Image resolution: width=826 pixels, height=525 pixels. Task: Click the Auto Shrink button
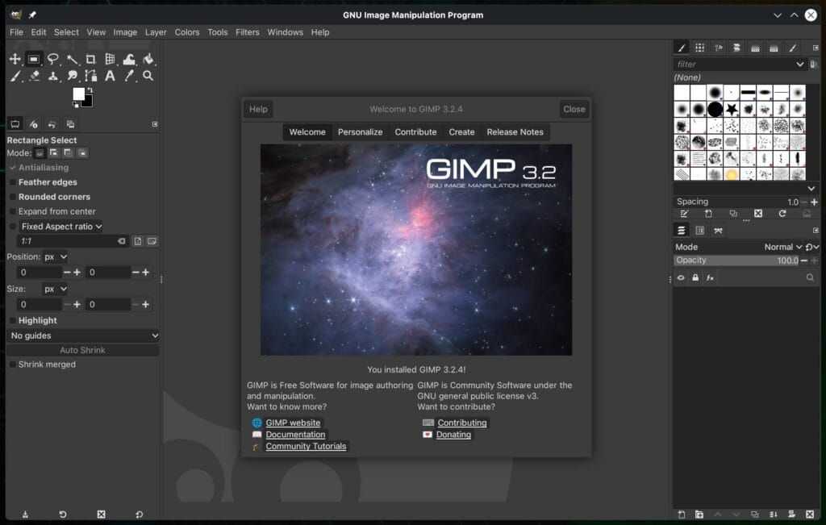[x=81, y=349]
